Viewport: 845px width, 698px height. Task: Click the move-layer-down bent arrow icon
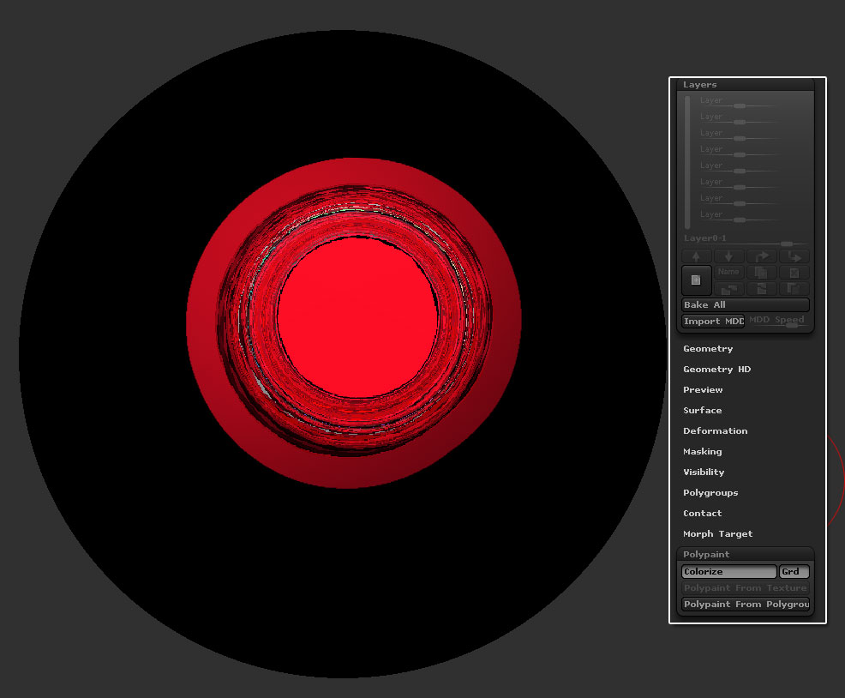794,256
